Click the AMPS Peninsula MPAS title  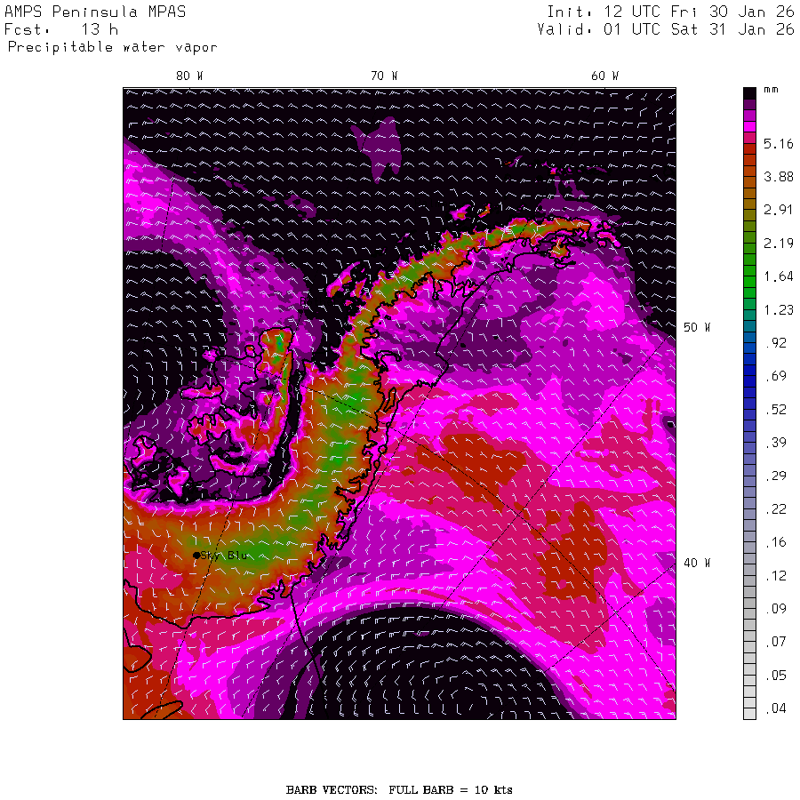[x=96, y=12]
